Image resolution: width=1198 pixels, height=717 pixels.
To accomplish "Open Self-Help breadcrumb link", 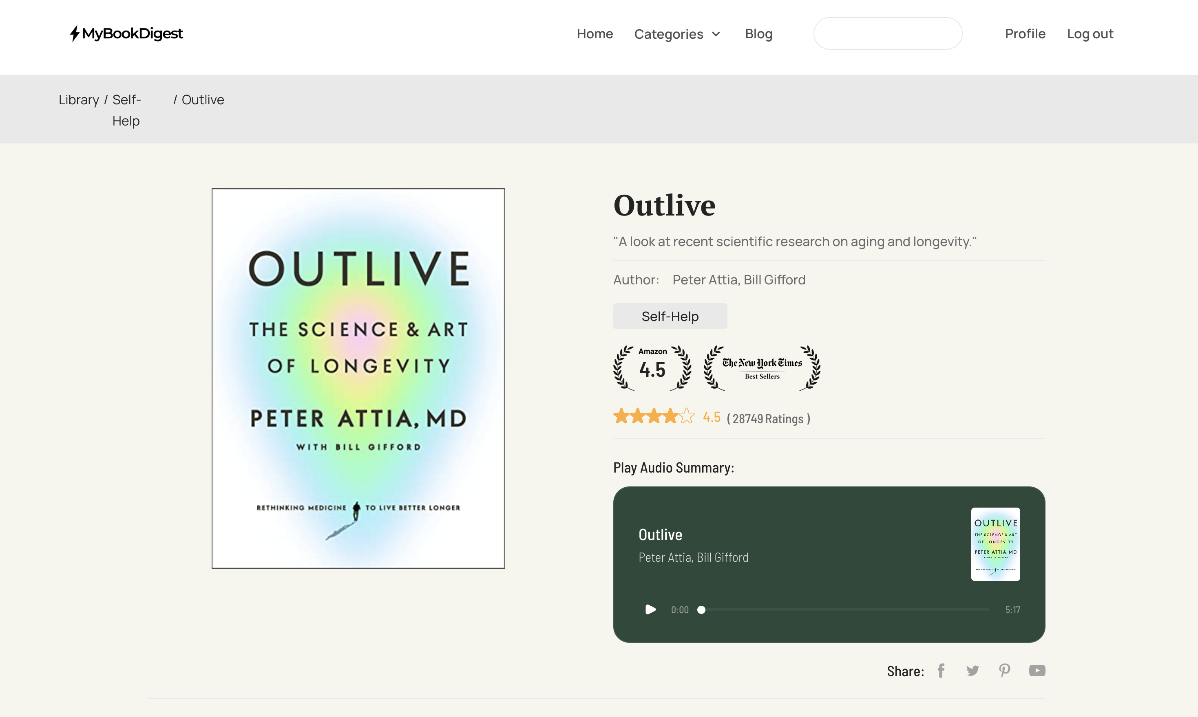I will [x=126, y=110].
